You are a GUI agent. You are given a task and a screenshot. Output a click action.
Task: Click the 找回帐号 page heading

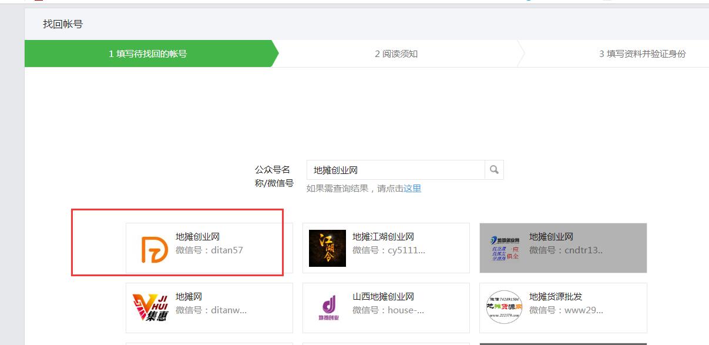pos(63,24)
